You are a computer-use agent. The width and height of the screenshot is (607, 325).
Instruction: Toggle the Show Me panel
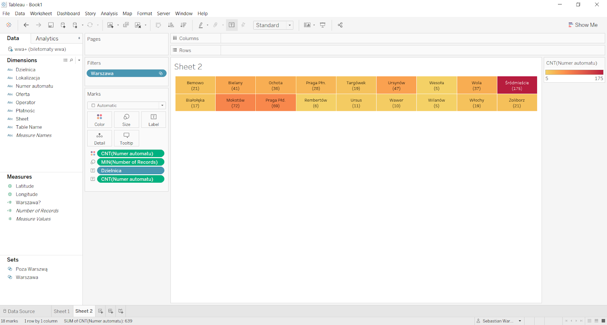tap(583, 25)
